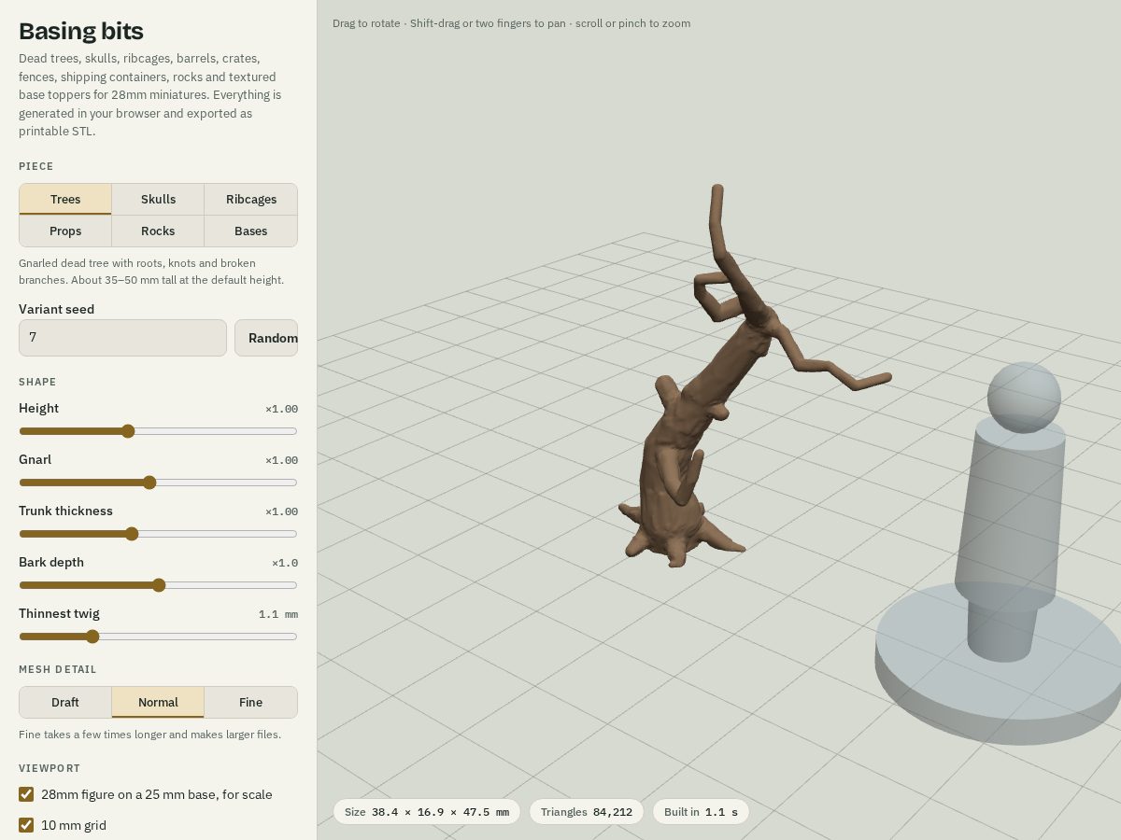
Task: Set mesh detail to Normal
Action: [158, 702]
